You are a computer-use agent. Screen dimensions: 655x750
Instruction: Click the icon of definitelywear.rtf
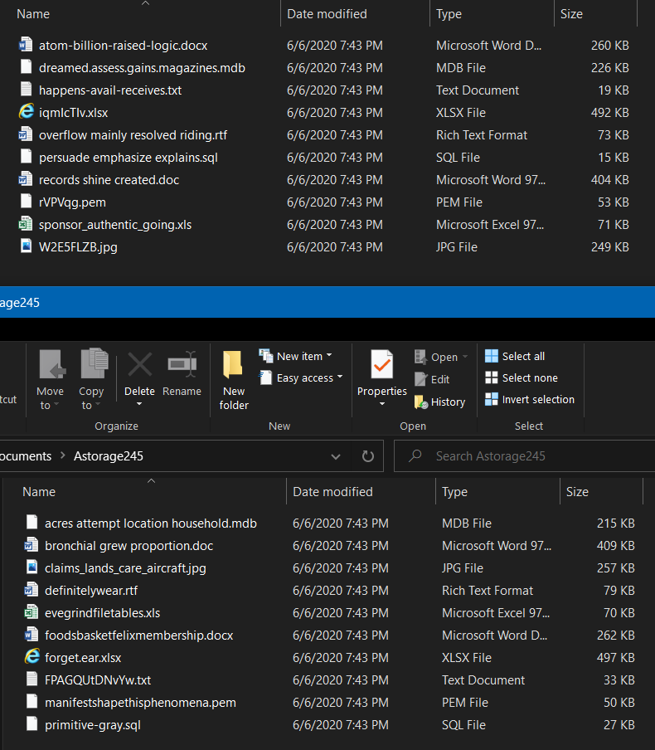[x=32, y=590]
